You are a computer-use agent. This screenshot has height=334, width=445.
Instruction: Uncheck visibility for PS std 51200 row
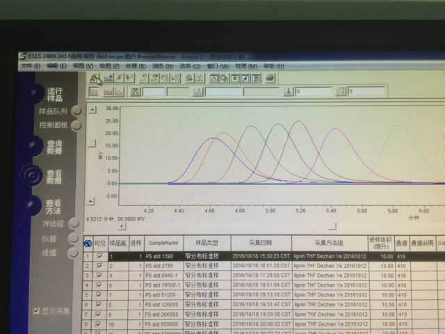[x=99, y=295]
